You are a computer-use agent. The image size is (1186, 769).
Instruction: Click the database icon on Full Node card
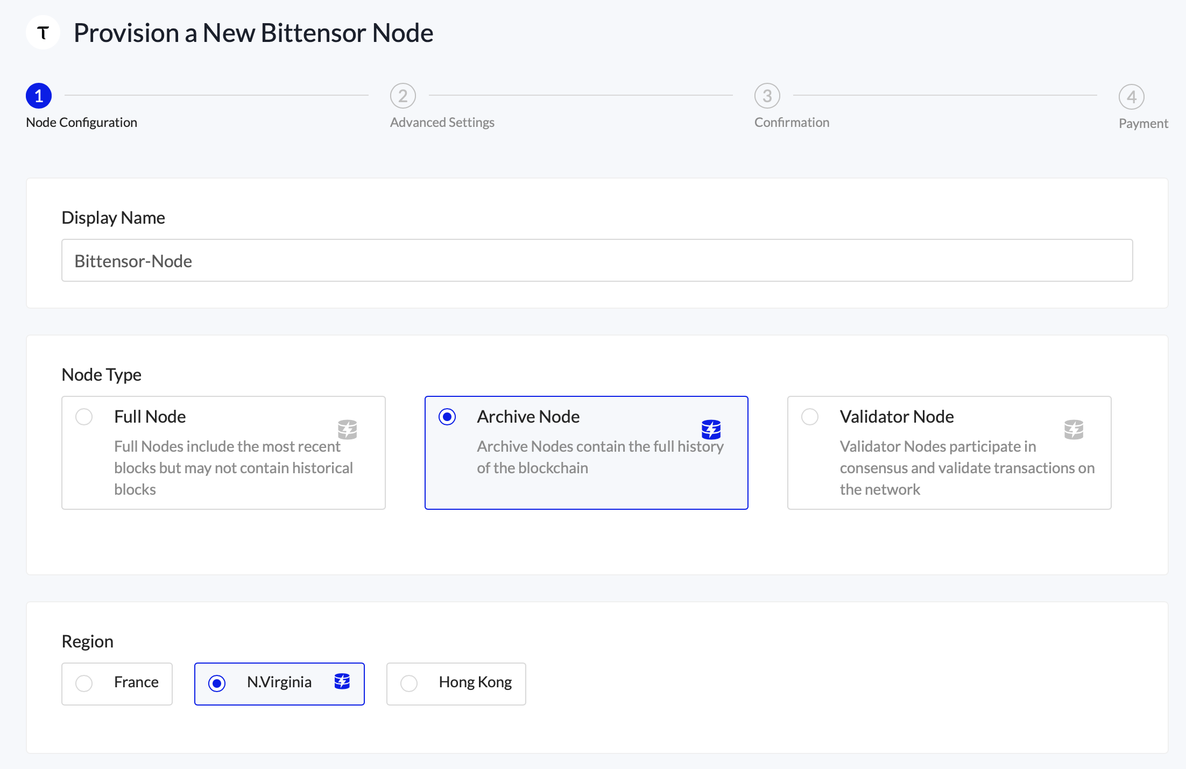pos(348,429)
